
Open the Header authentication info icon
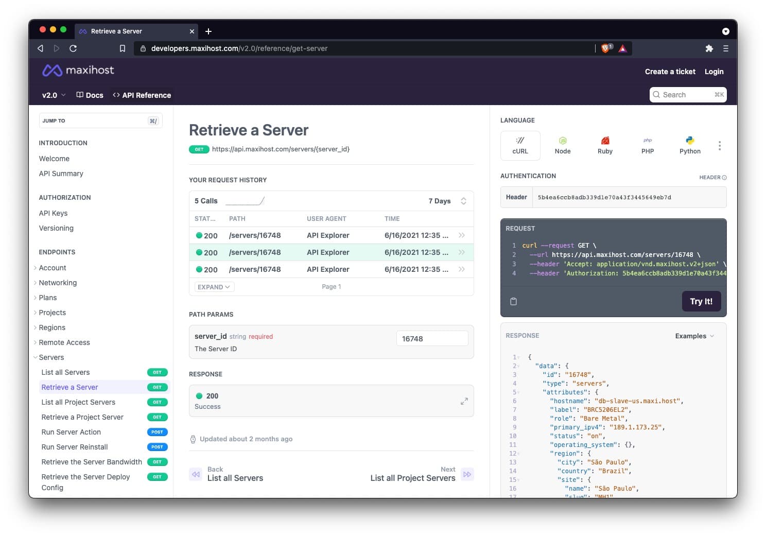tap(724, 177)
